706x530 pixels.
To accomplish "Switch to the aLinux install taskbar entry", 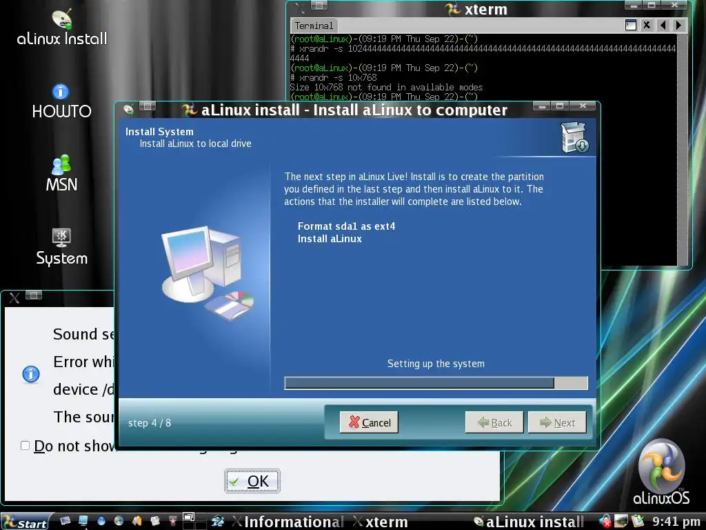I will 529,522.
